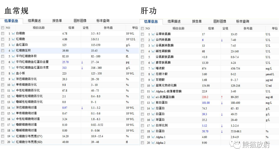
Task: Click chart icon for 平均红细胞体积
Action: point(13,56)
